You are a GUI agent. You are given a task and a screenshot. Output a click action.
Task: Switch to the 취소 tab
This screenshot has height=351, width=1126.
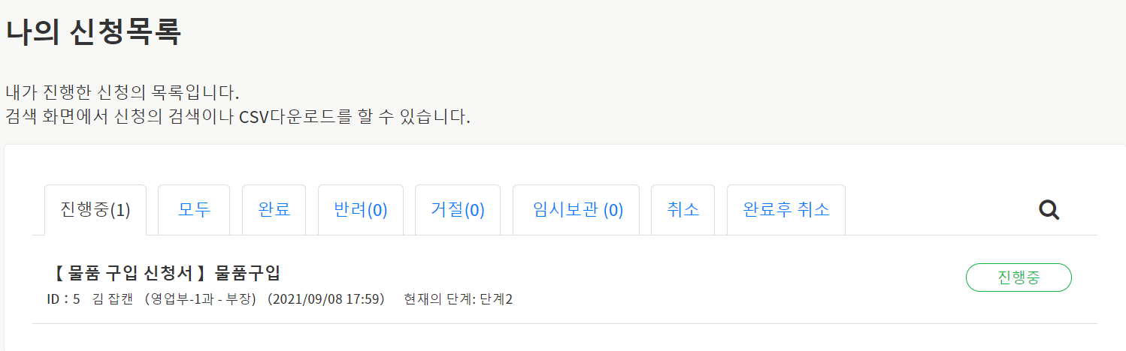(683, 210)
